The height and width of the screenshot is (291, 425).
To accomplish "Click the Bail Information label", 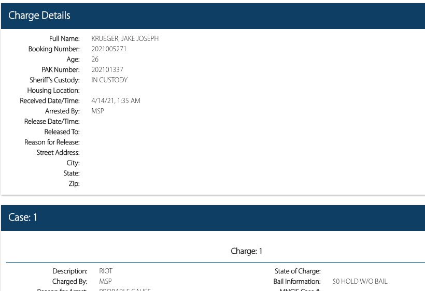I will tap(297, 282).
